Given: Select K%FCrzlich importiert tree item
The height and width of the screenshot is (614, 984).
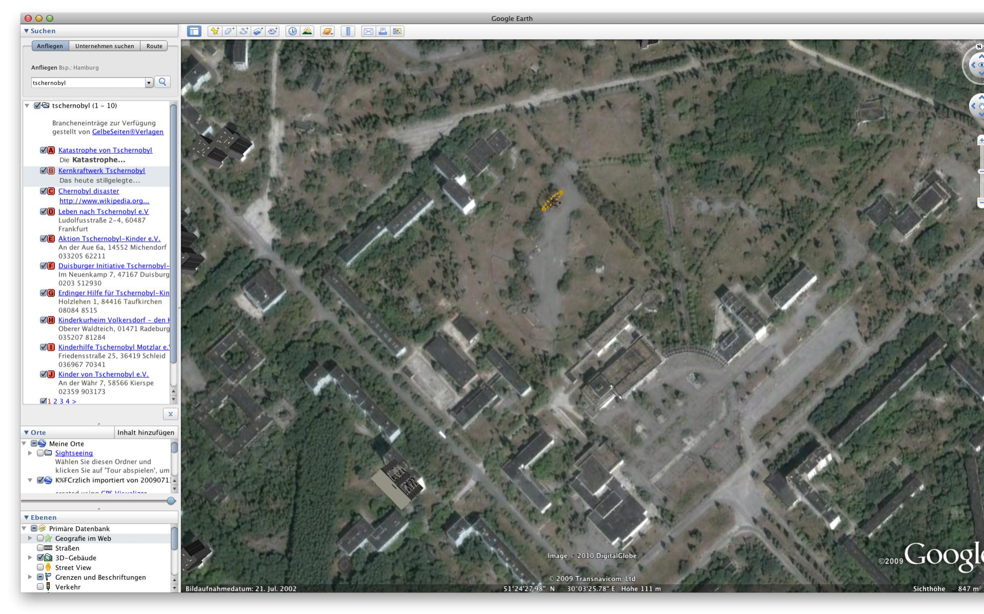Looking at the screenshot, I should tap(112, 480).
